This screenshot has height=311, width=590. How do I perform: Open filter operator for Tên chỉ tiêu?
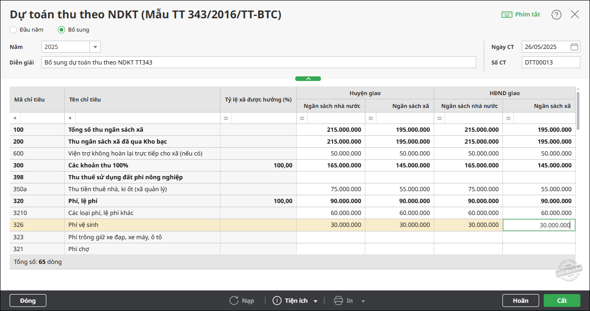coord(70,118)
